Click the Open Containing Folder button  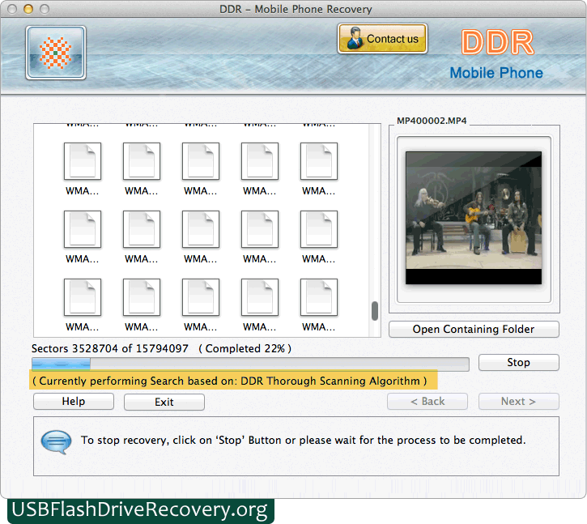pyautogui.click(x=474, y=330)
